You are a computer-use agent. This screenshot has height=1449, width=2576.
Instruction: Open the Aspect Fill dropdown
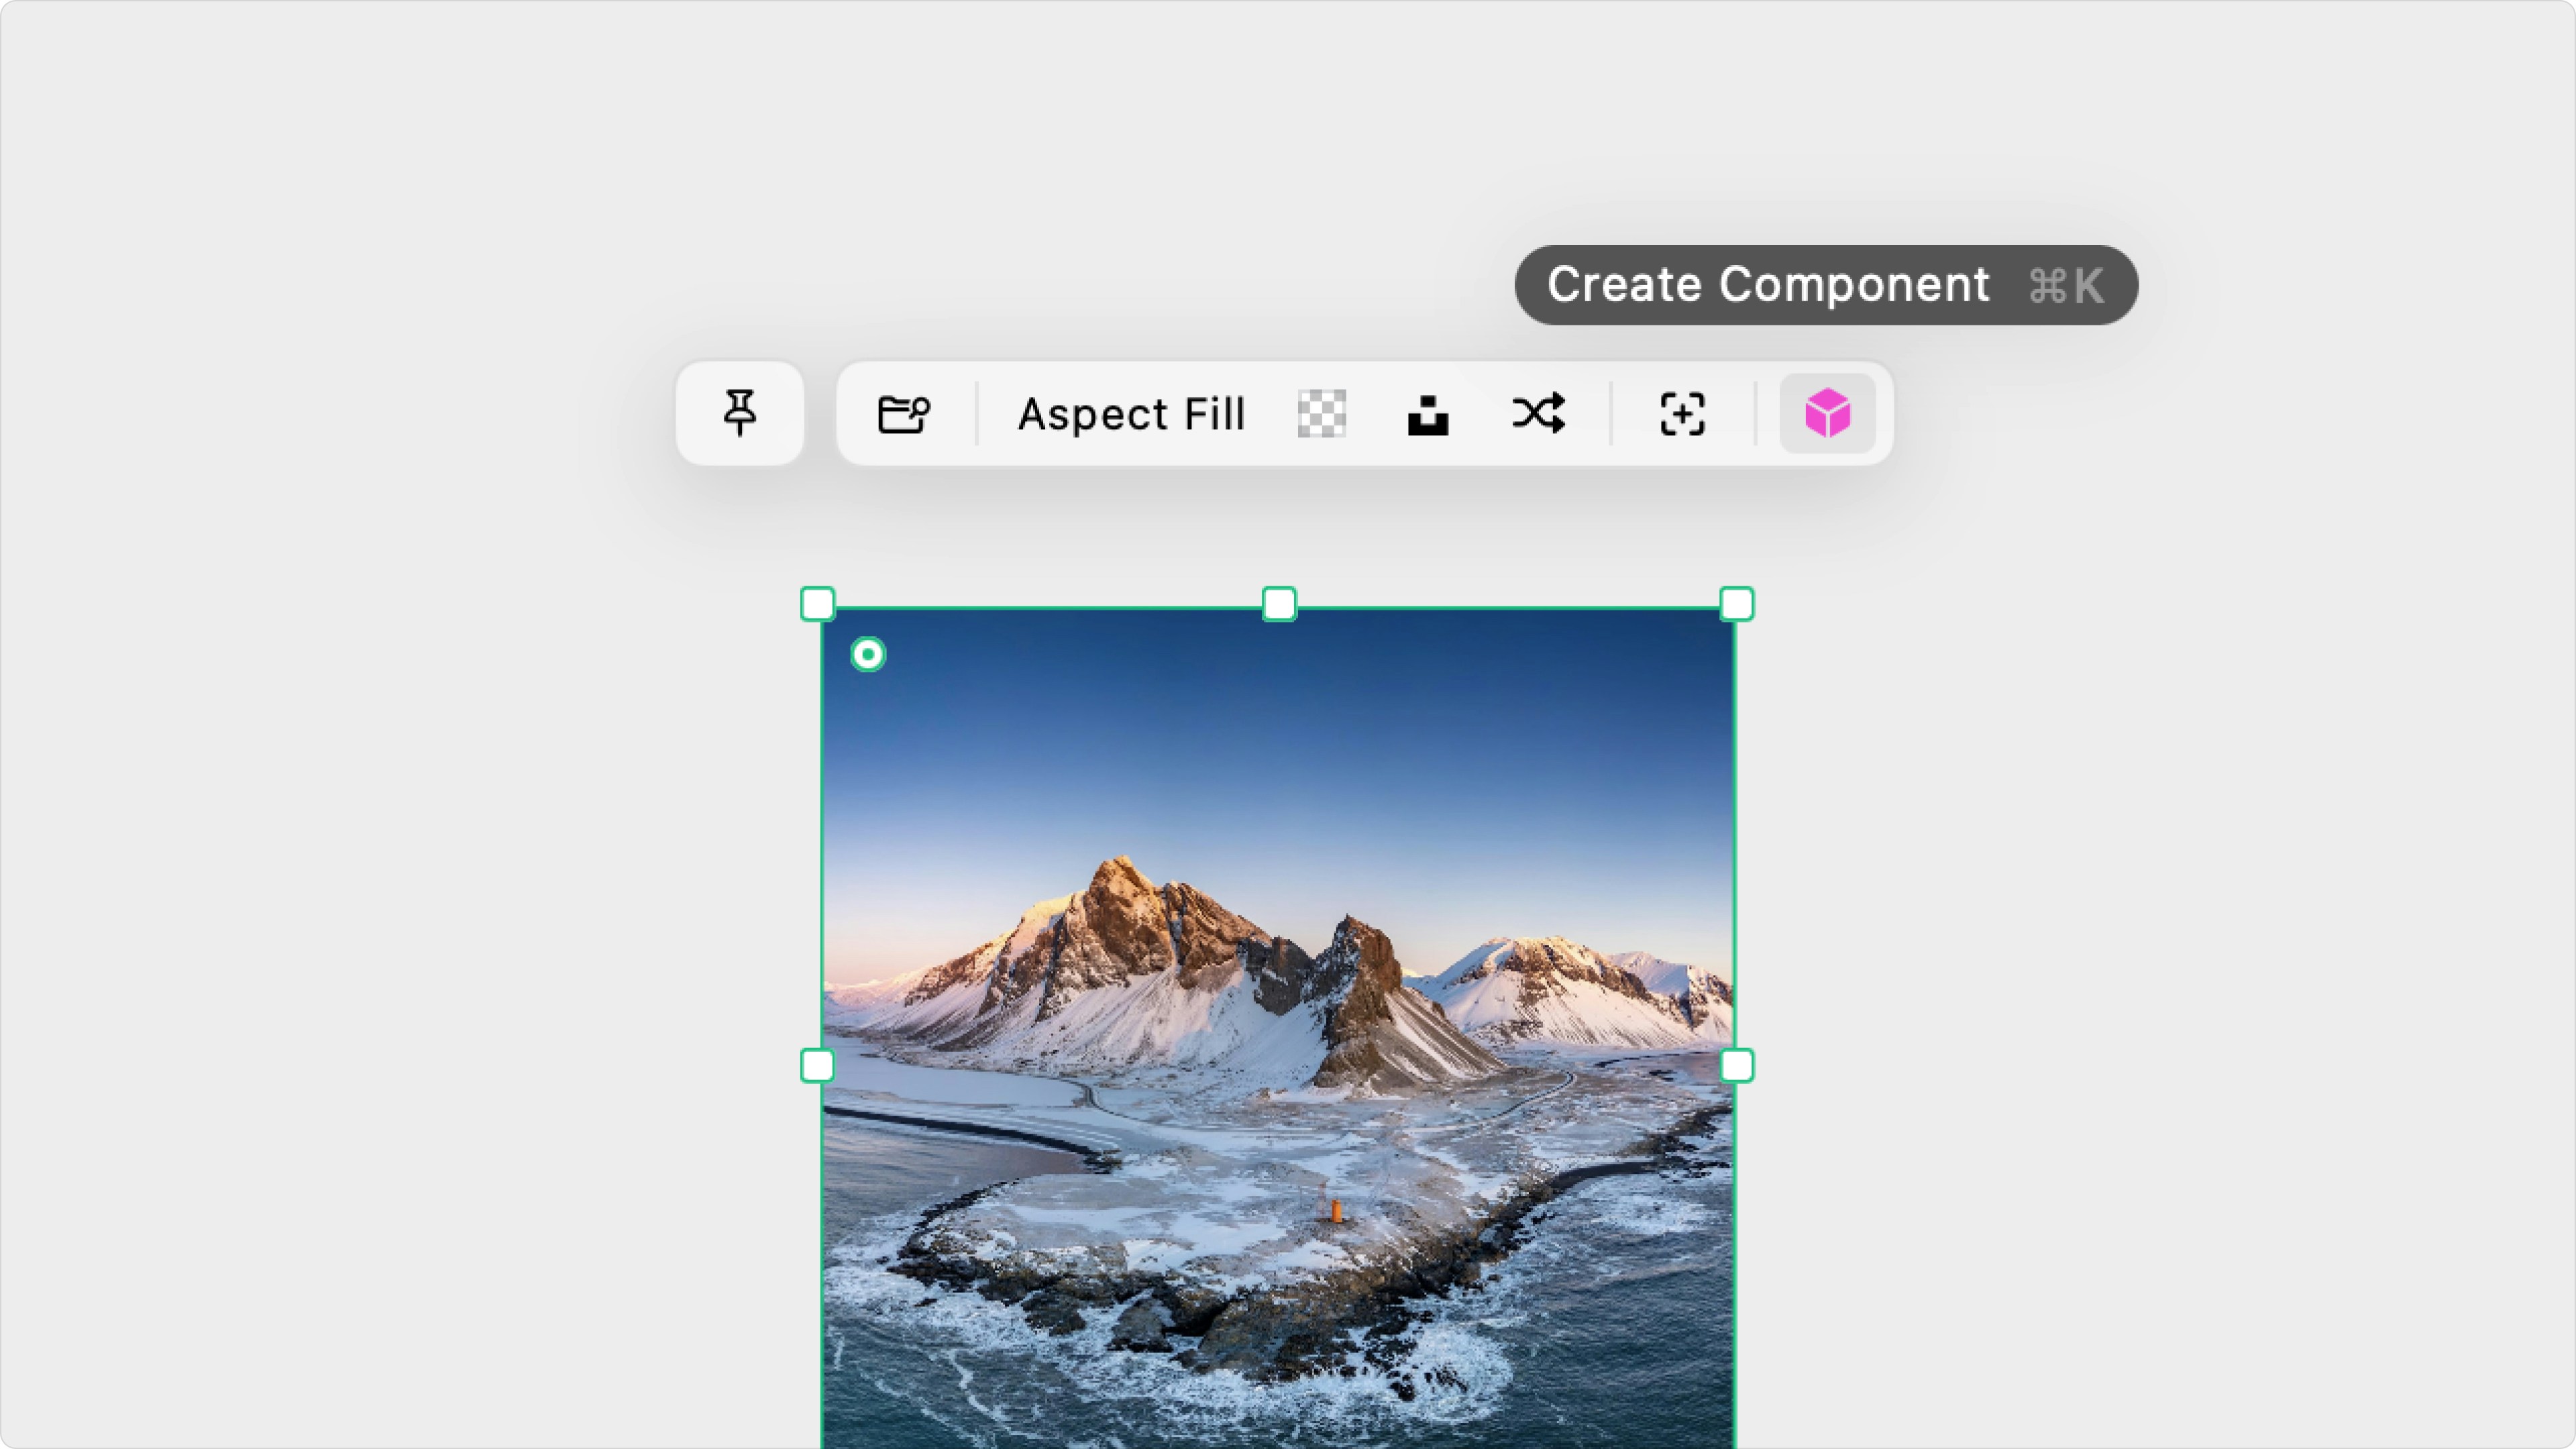pyautogui.click(x=1131, y=414)
